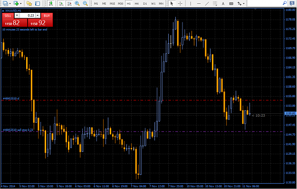Collapse one-click trading panel triangle
This screenshot has height=189, width=297.
tap(3, 10)
